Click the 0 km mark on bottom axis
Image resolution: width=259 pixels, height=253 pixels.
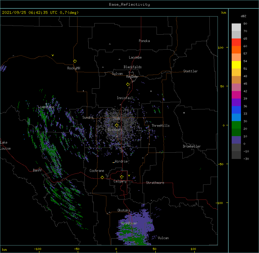[116, 249]
